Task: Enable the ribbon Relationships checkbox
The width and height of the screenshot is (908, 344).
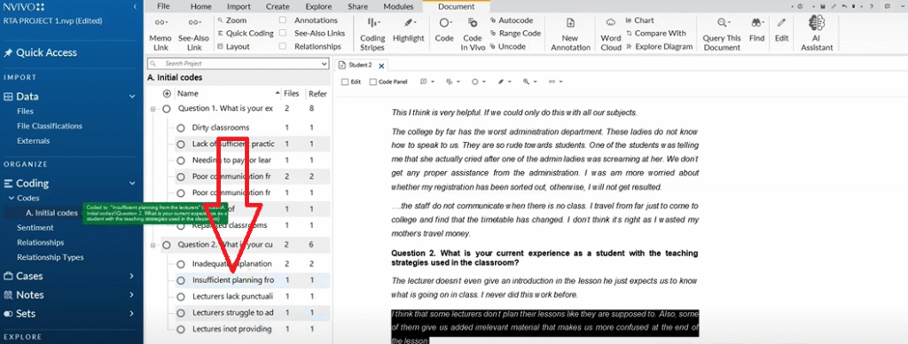Action: click(283, 47)
